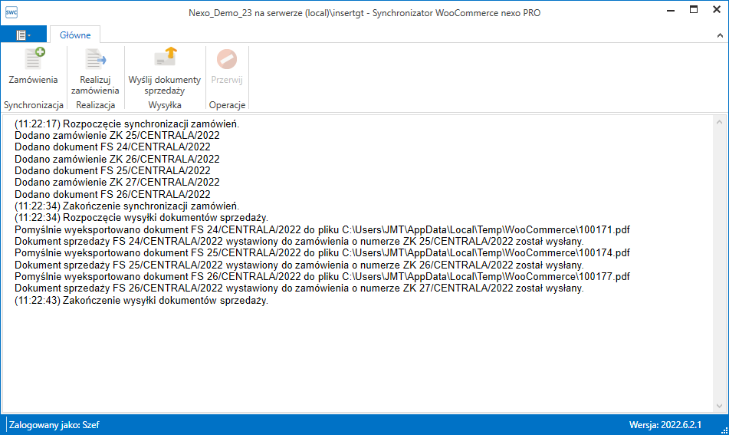Select the Główne ribbon tab
The height and width of the screenshot is (435, 729).
pos(75,35)
